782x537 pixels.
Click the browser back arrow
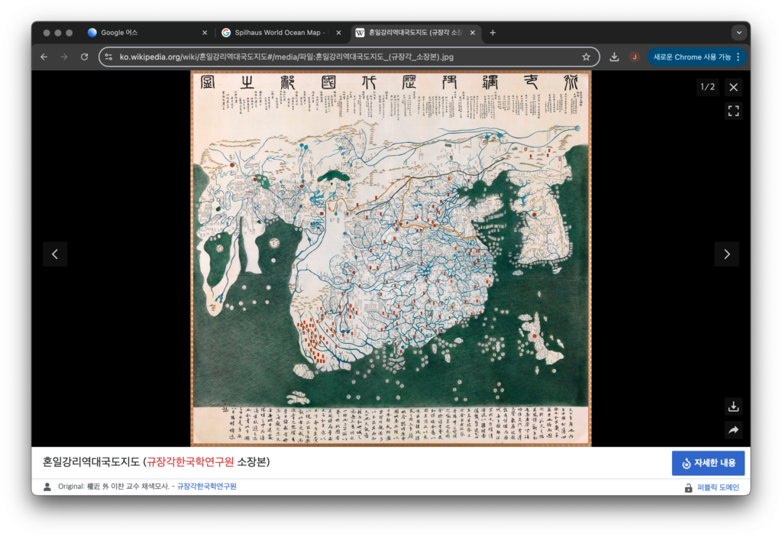pyautogui.click(x=44, y=57)
